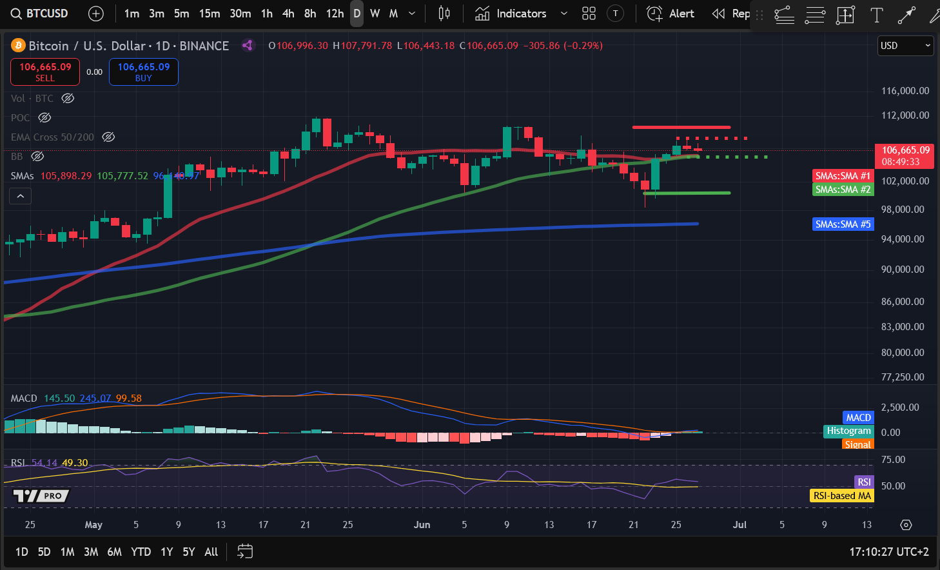Open the candlestick chart type selector
This screenshot has height=570, width=940.
[x=444, y=14]
